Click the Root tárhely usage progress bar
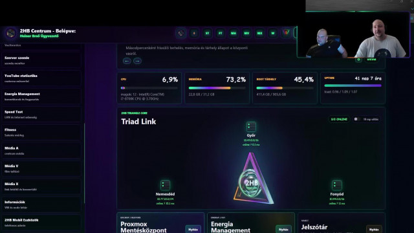The image size is (414, 233). [285, 88]
